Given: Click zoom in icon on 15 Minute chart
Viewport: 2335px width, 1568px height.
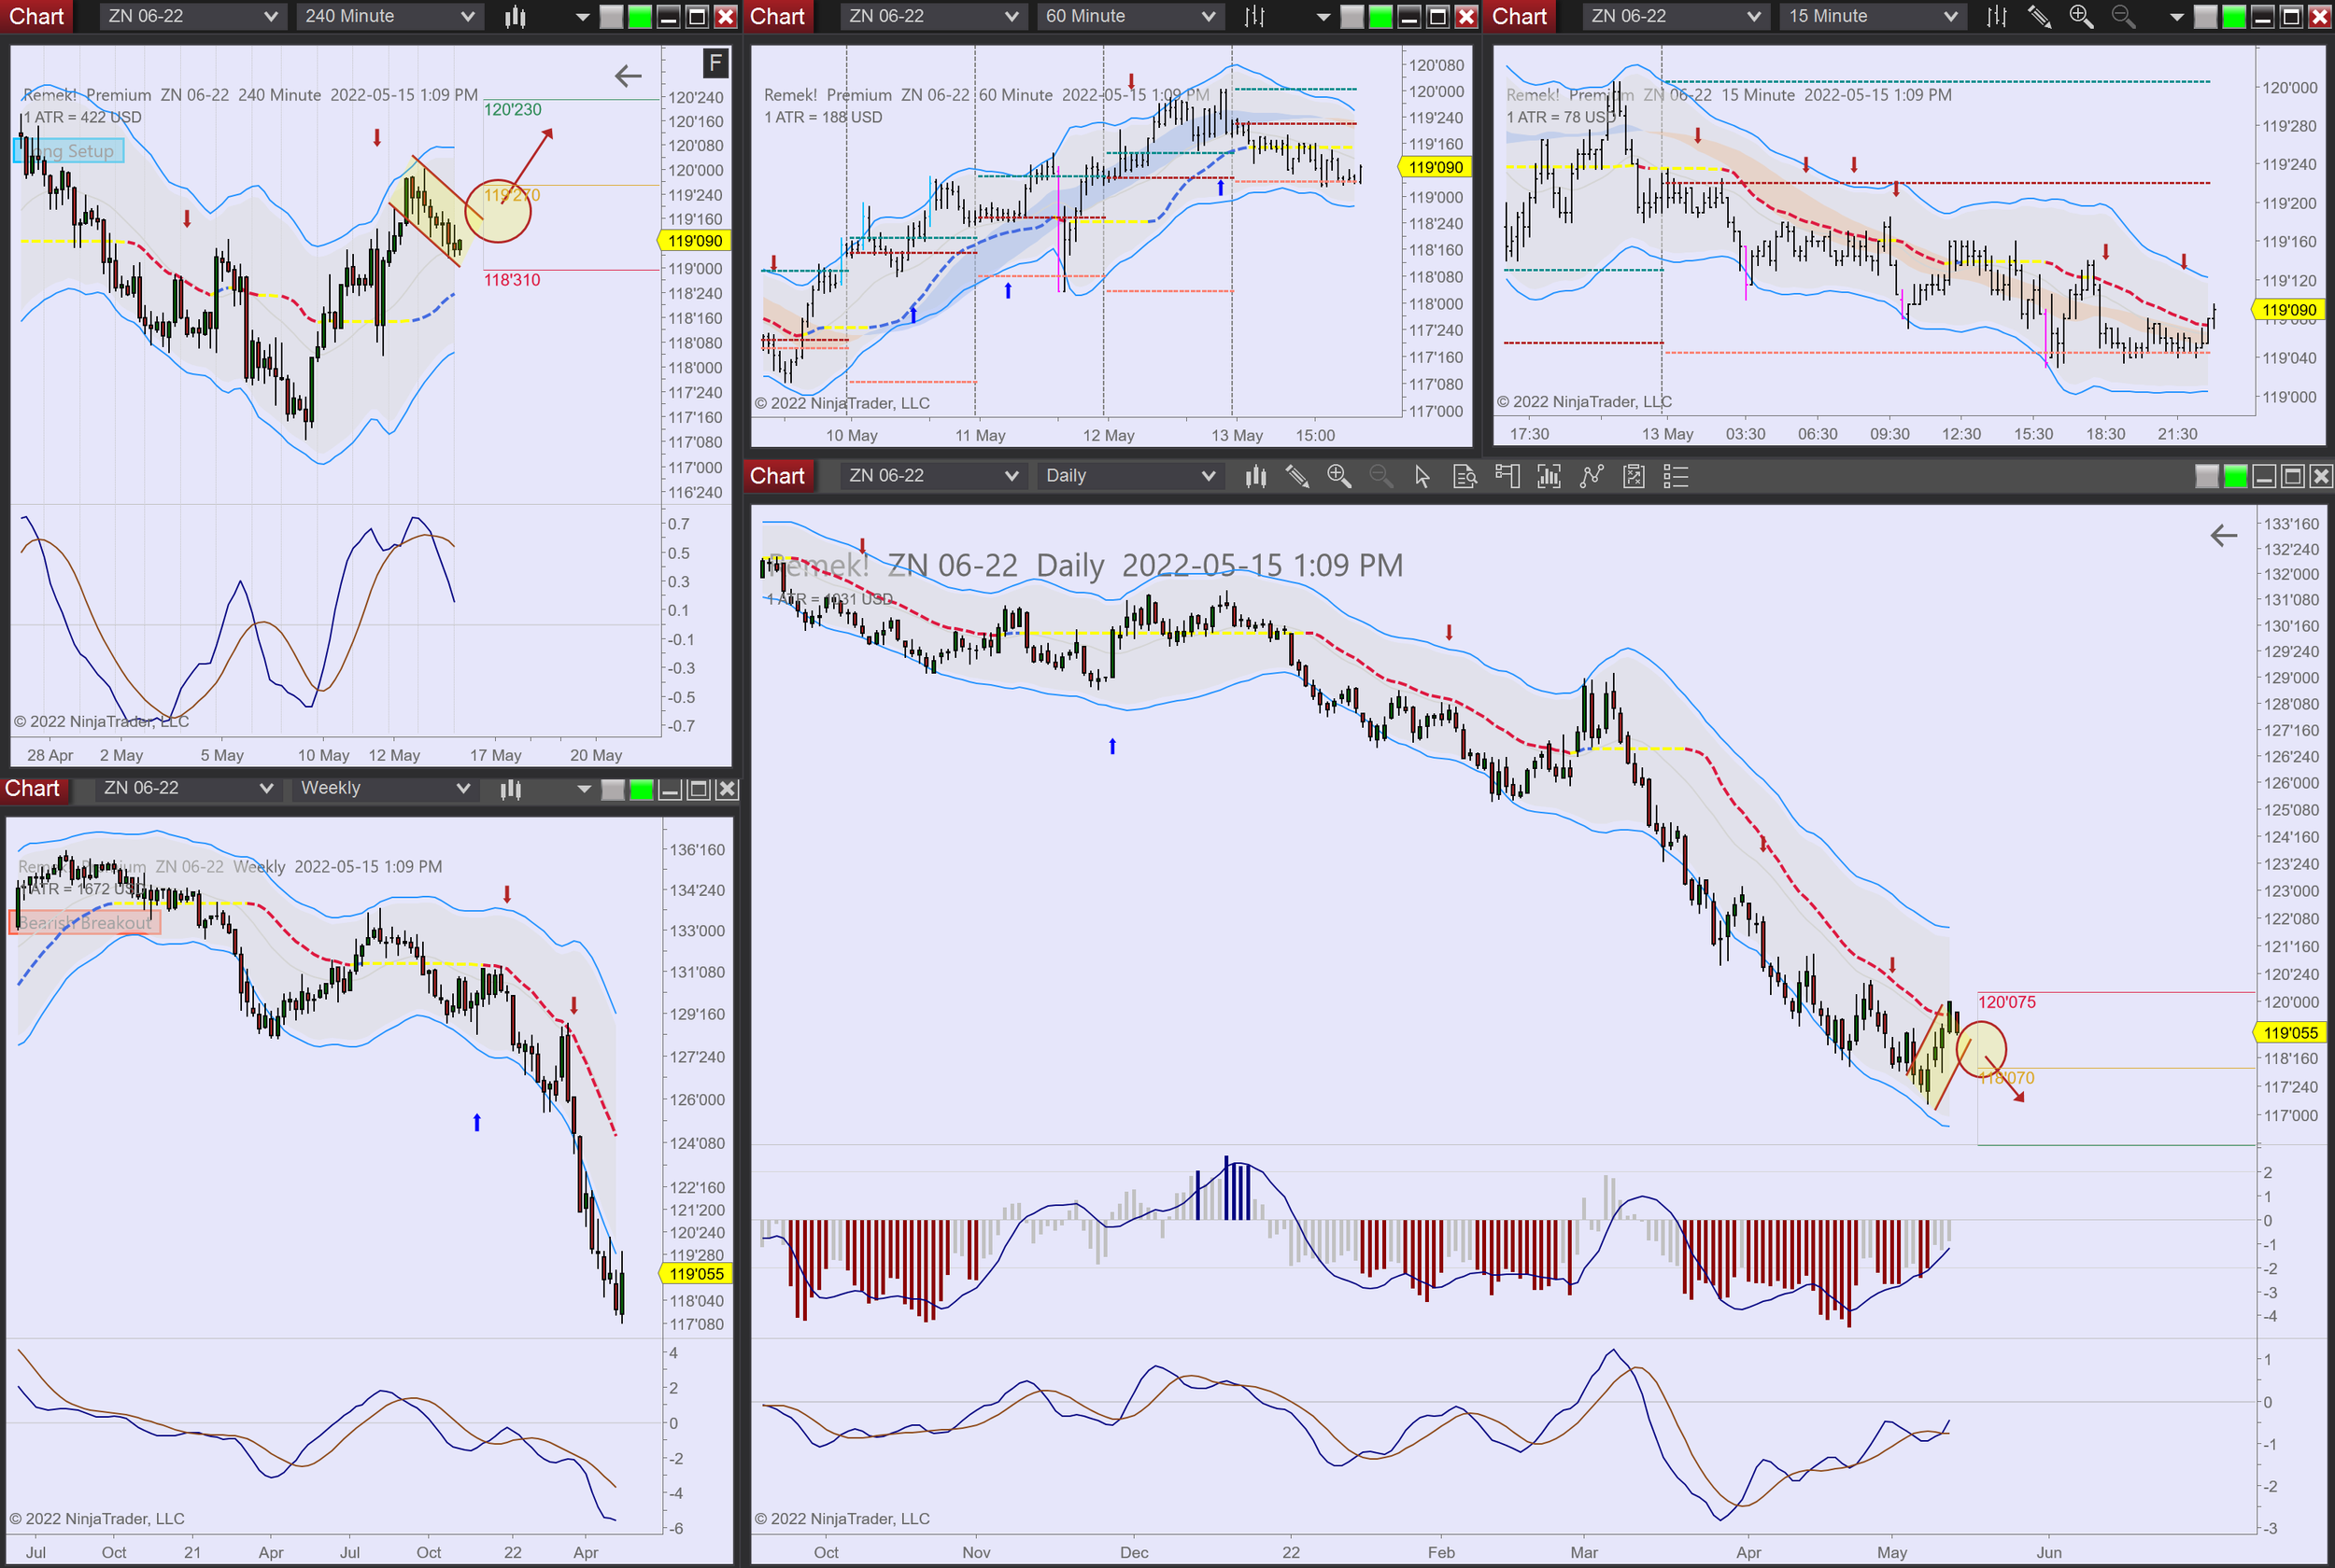Looking at the screenshot, I should (x=2081, y=16).
